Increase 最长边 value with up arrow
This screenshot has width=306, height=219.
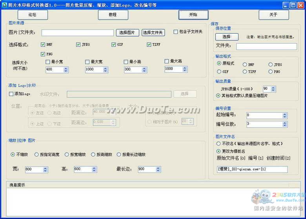158,168
